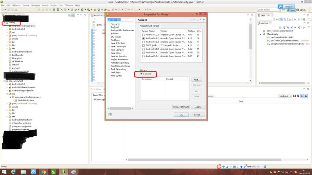This screenshot has width=312, height=175.
Task: Expand Android Dependencies in SlideMenuTest
Action: [7, 91]
